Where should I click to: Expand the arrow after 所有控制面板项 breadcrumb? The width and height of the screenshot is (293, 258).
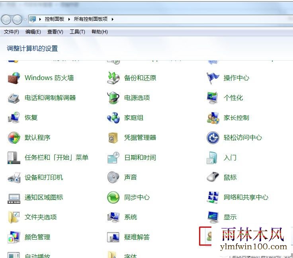click(x=113, y=19)
